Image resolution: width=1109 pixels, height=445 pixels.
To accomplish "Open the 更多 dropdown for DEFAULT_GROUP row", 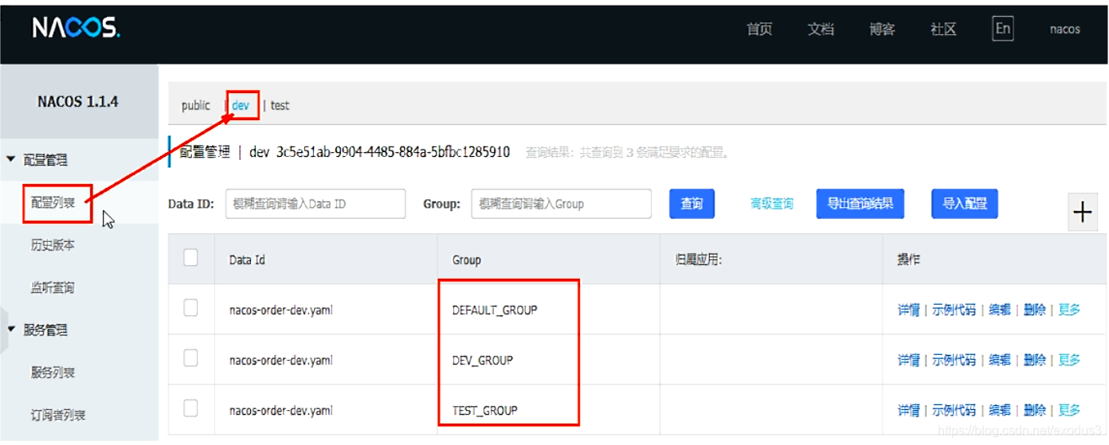I will pyautogui.click(x=1069, y=310).
